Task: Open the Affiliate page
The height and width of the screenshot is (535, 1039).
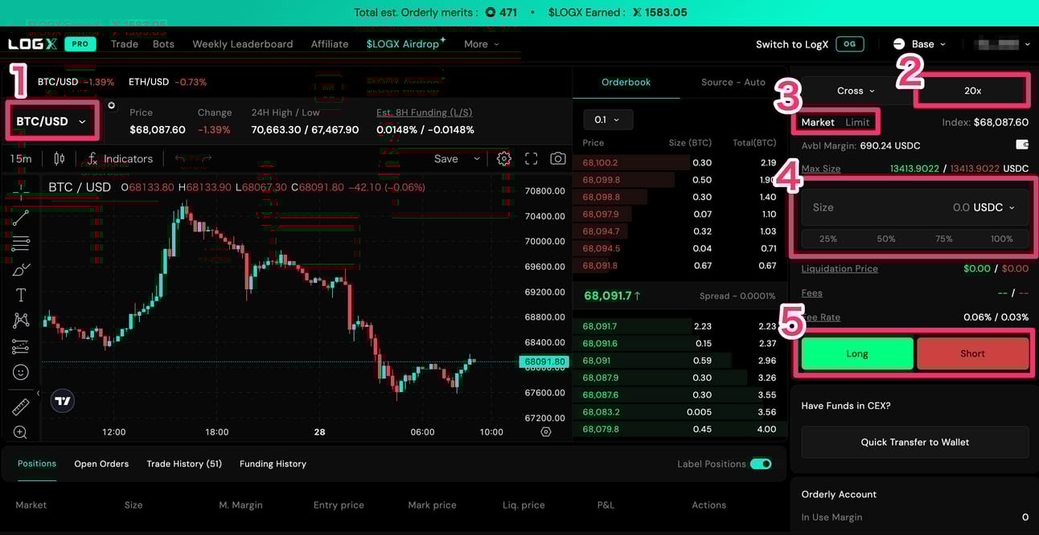Action: coord(330,44)
